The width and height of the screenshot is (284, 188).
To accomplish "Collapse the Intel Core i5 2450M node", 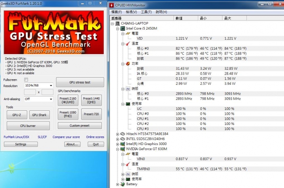I will pyautogui.click(x=118, y=29).
